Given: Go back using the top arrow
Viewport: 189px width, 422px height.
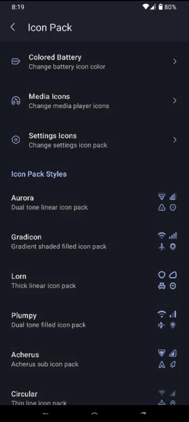Looking at the screenshot, I should coord(13,27).
